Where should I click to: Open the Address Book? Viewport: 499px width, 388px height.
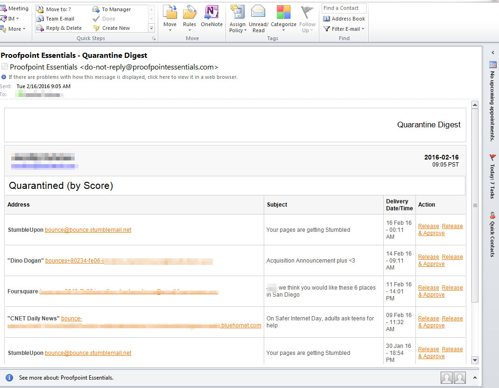(344, 19)
